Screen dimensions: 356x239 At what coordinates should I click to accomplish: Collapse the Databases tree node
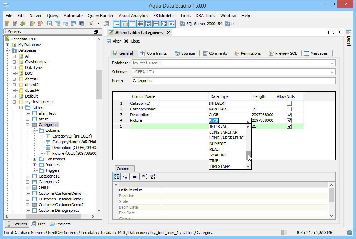(x=7, y=50)
